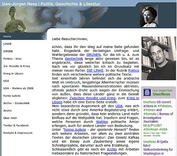Select LINKE in the sidebar menu

pos(7,44)
